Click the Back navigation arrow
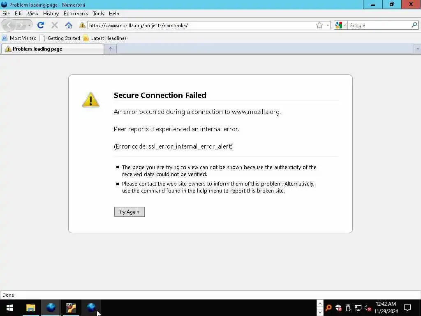 9,25
